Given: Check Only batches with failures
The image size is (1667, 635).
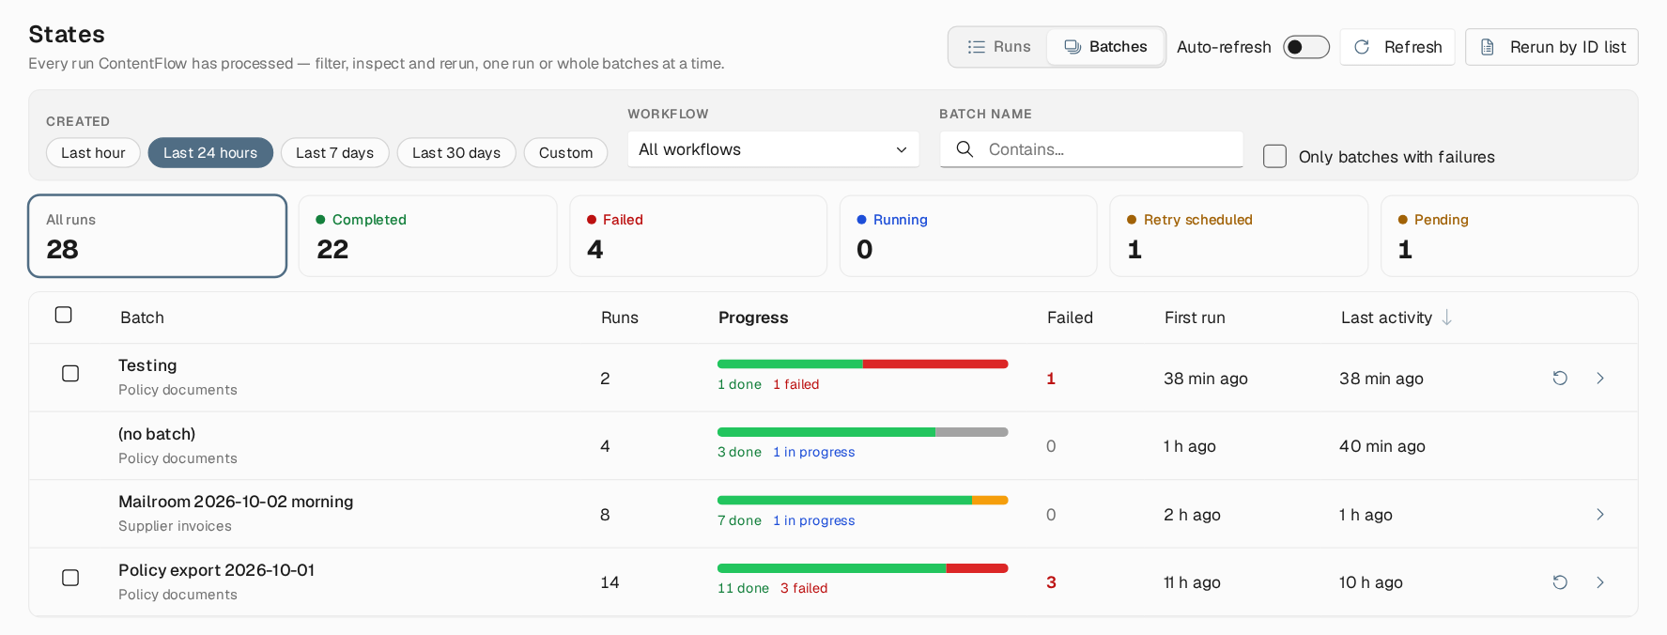Looking at the screenshot, I should tap(1274, 156).
